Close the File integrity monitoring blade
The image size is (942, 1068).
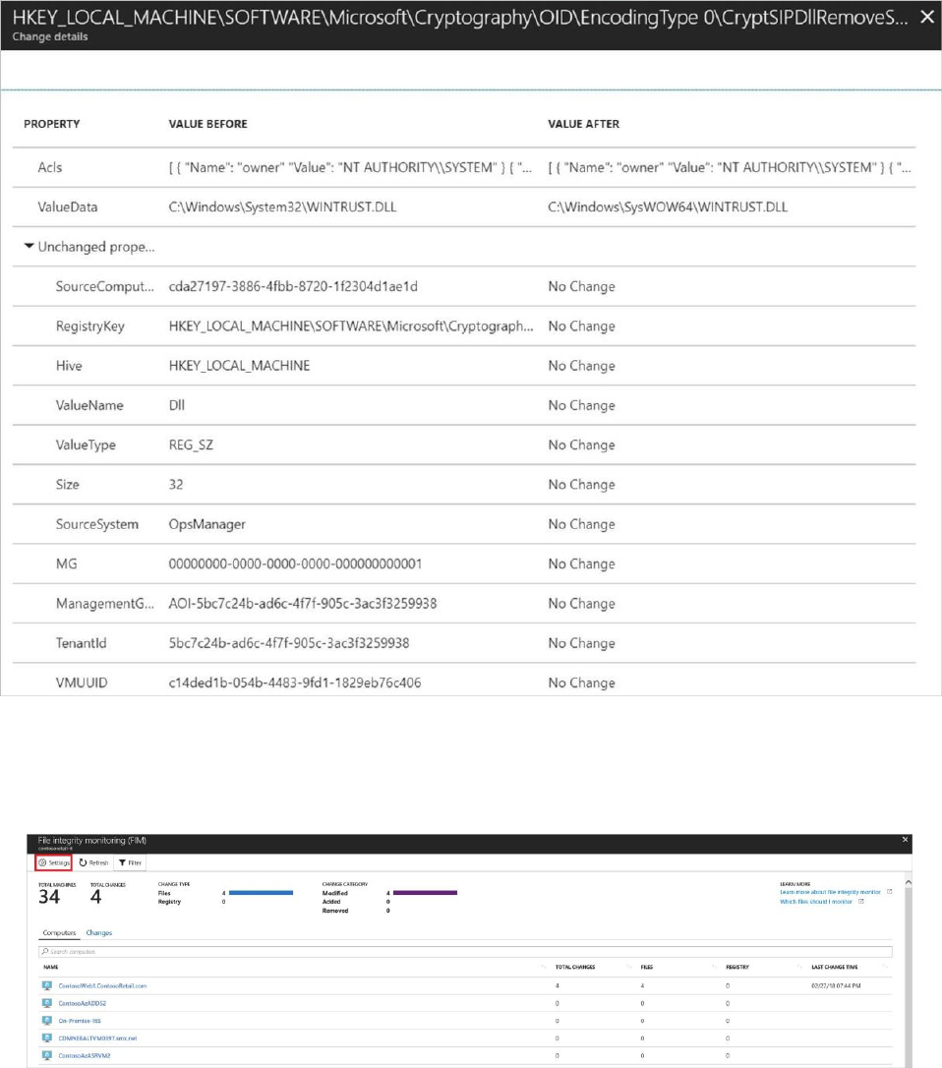coord(906,840)
